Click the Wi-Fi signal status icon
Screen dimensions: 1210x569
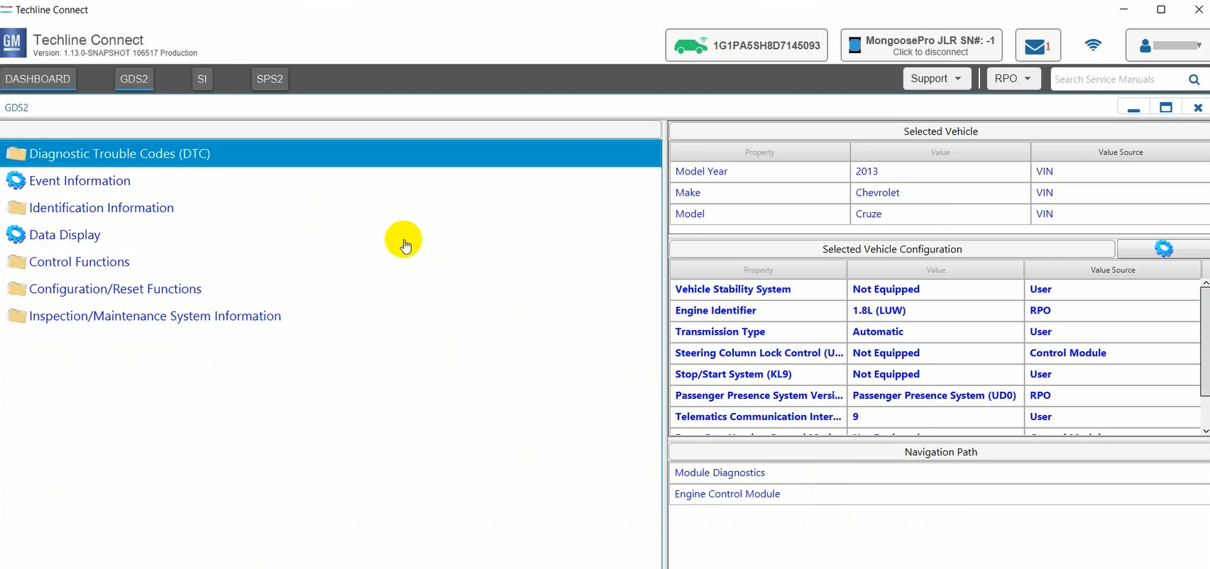(1093, 45)
